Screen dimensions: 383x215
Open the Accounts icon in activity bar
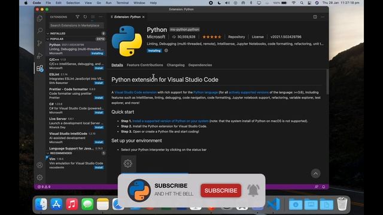(x=39, y=165)
